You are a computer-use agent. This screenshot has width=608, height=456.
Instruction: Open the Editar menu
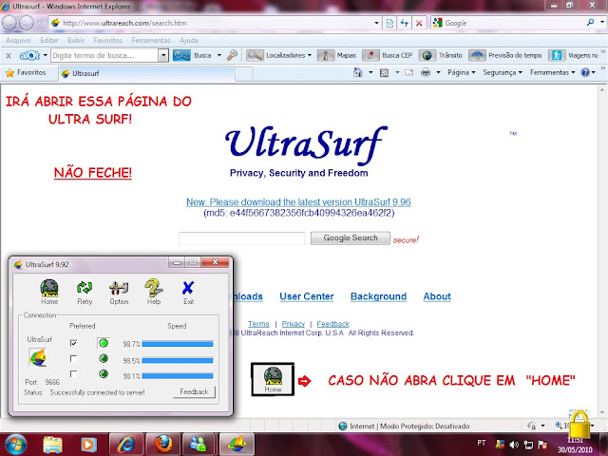click(x=49, y=40)
